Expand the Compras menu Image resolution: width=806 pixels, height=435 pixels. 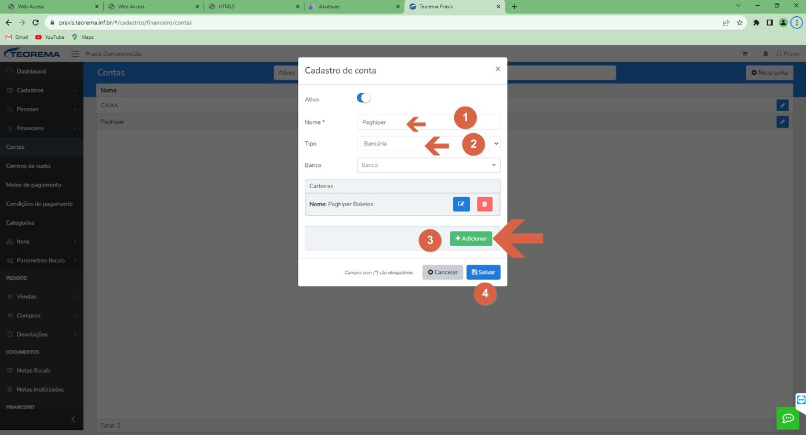pos(42,316)
